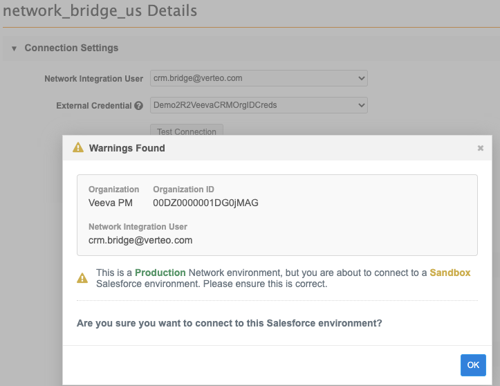Click the Veeva PM organization name
Viewport: 500px width, 386px height.
[x=107, y=203]
